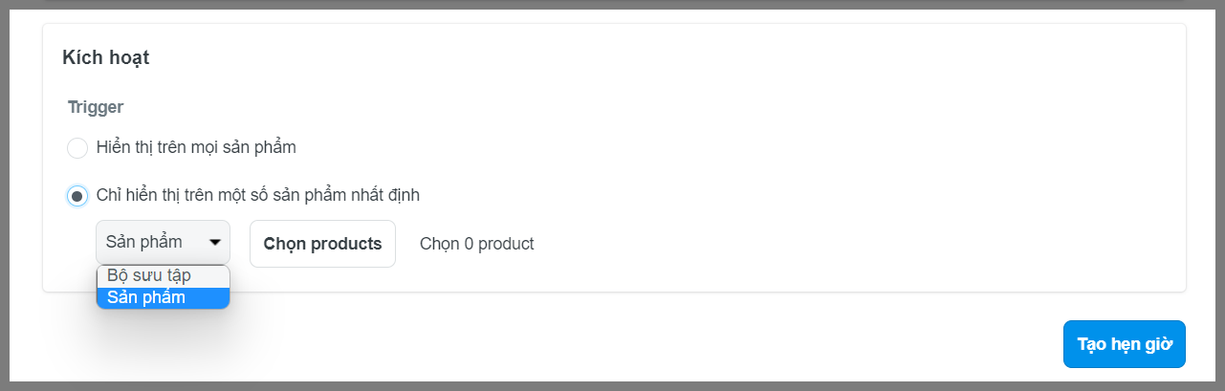Click the label text 'Hiển thị trên mọi sản phẩm'
1225x391 pixels.
point(196,147)
